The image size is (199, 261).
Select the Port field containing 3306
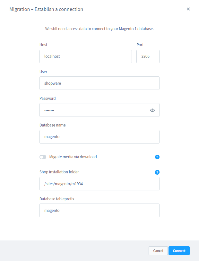(x=148, y=57)
